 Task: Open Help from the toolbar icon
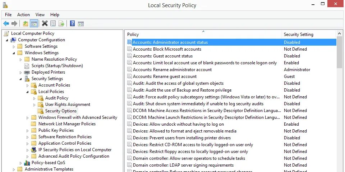tap(72, 24)
